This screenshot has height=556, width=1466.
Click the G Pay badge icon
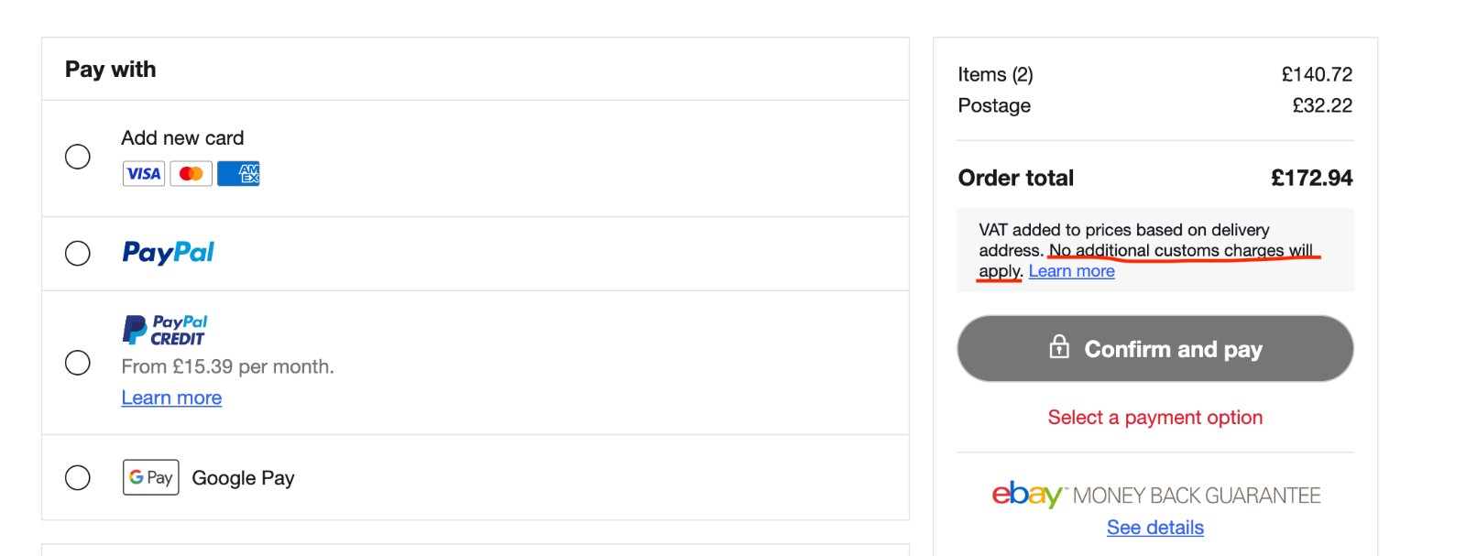point(151,477)
